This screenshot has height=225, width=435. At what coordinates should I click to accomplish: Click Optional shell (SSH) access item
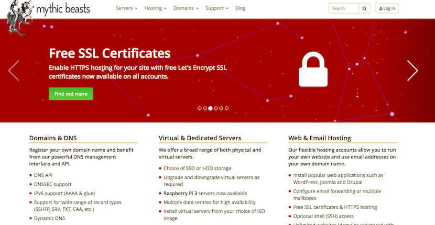(323, 216)
